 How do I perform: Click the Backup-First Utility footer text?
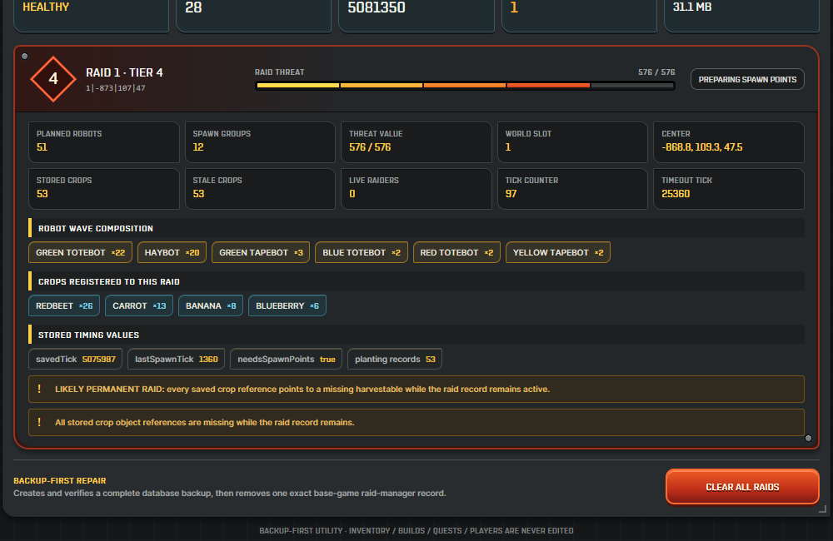click(416, 531)
